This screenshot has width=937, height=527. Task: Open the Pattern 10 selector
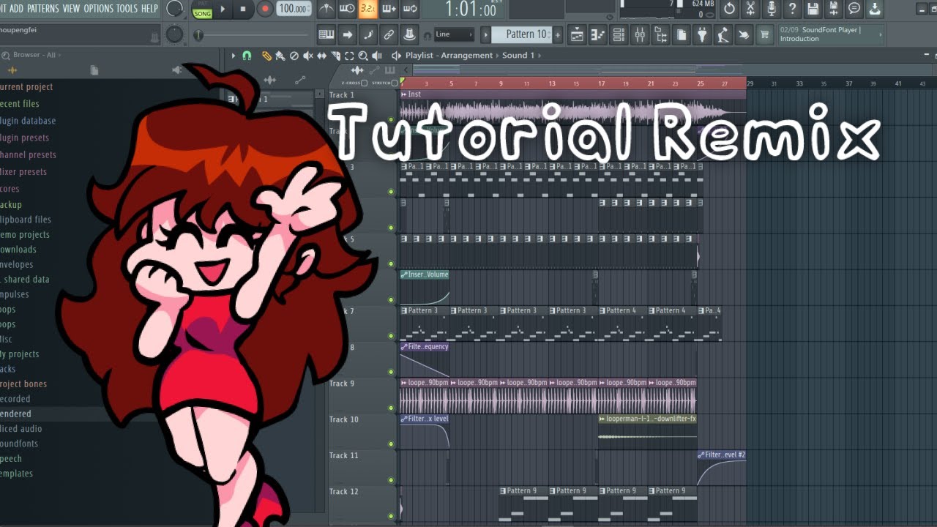coord(521,34)
